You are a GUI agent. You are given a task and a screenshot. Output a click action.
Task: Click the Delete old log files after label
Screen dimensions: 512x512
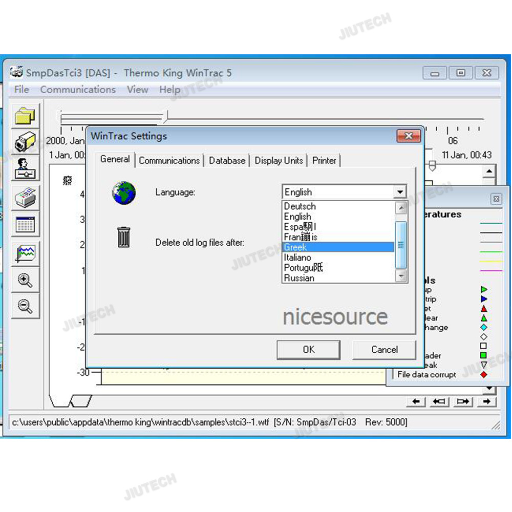[200, 243]
